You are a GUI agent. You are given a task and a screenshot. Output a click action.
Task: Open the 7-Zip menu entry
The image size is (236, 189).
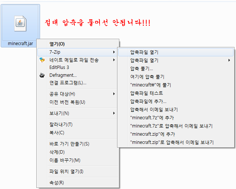coord(78,52)
